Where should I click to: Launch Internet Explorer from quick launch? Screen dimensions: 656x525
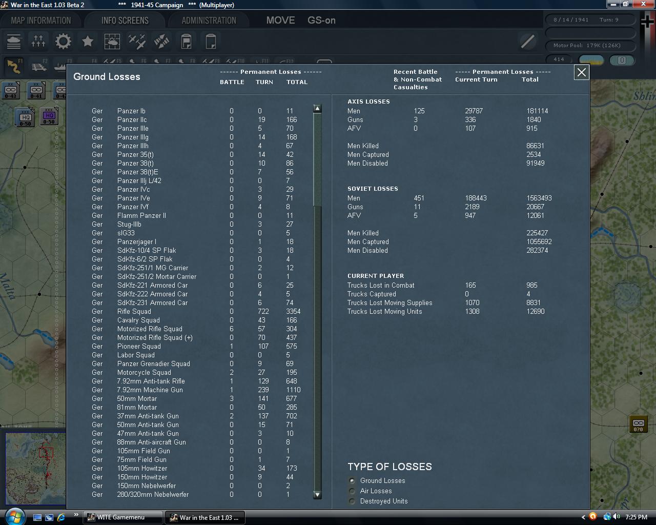click(x=61, y=517)
